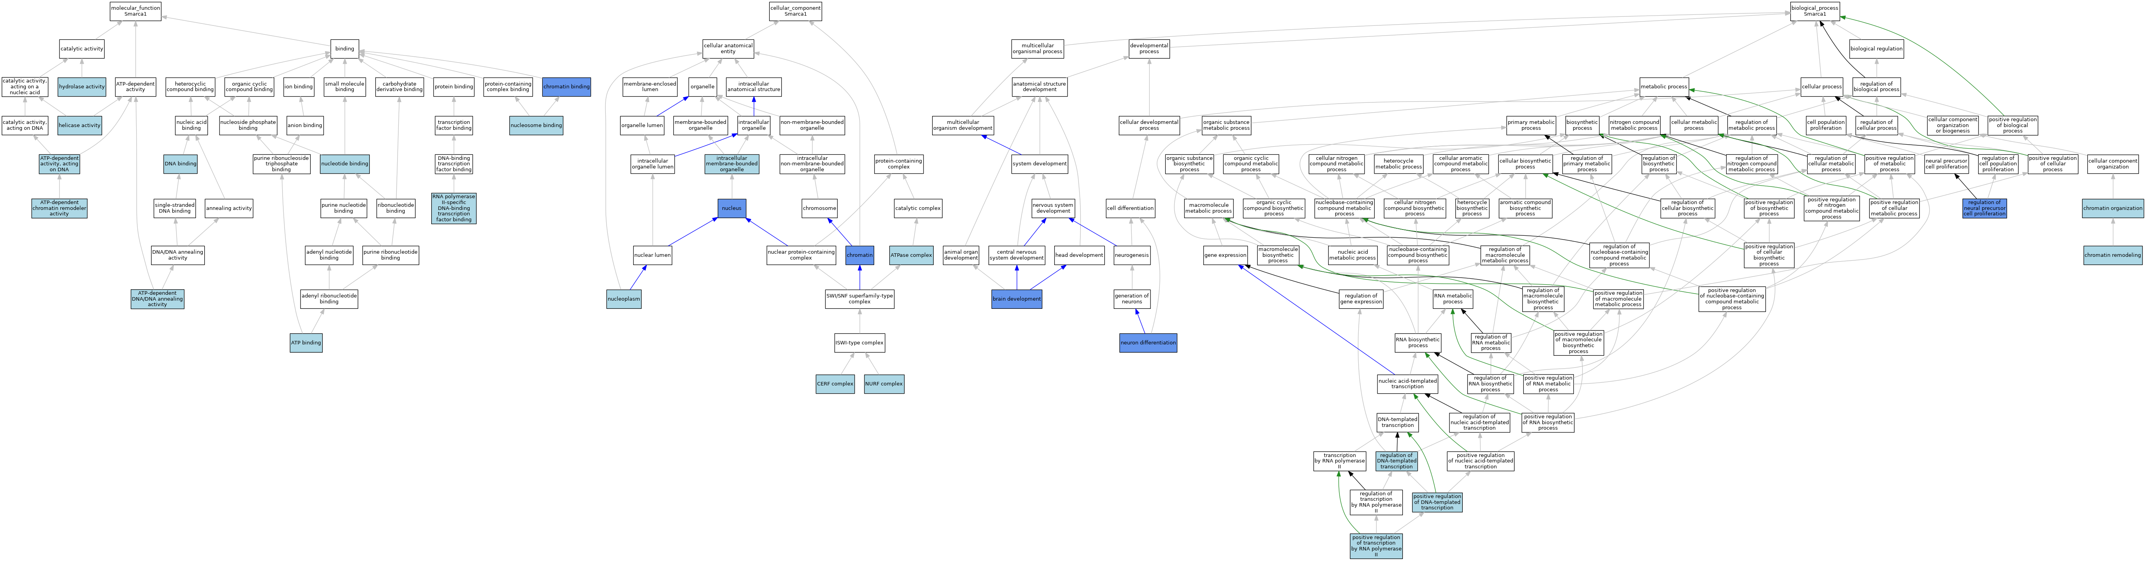Click the cellular developmental process node
The image size is (2146, 561).
(x=1149, y=125)
